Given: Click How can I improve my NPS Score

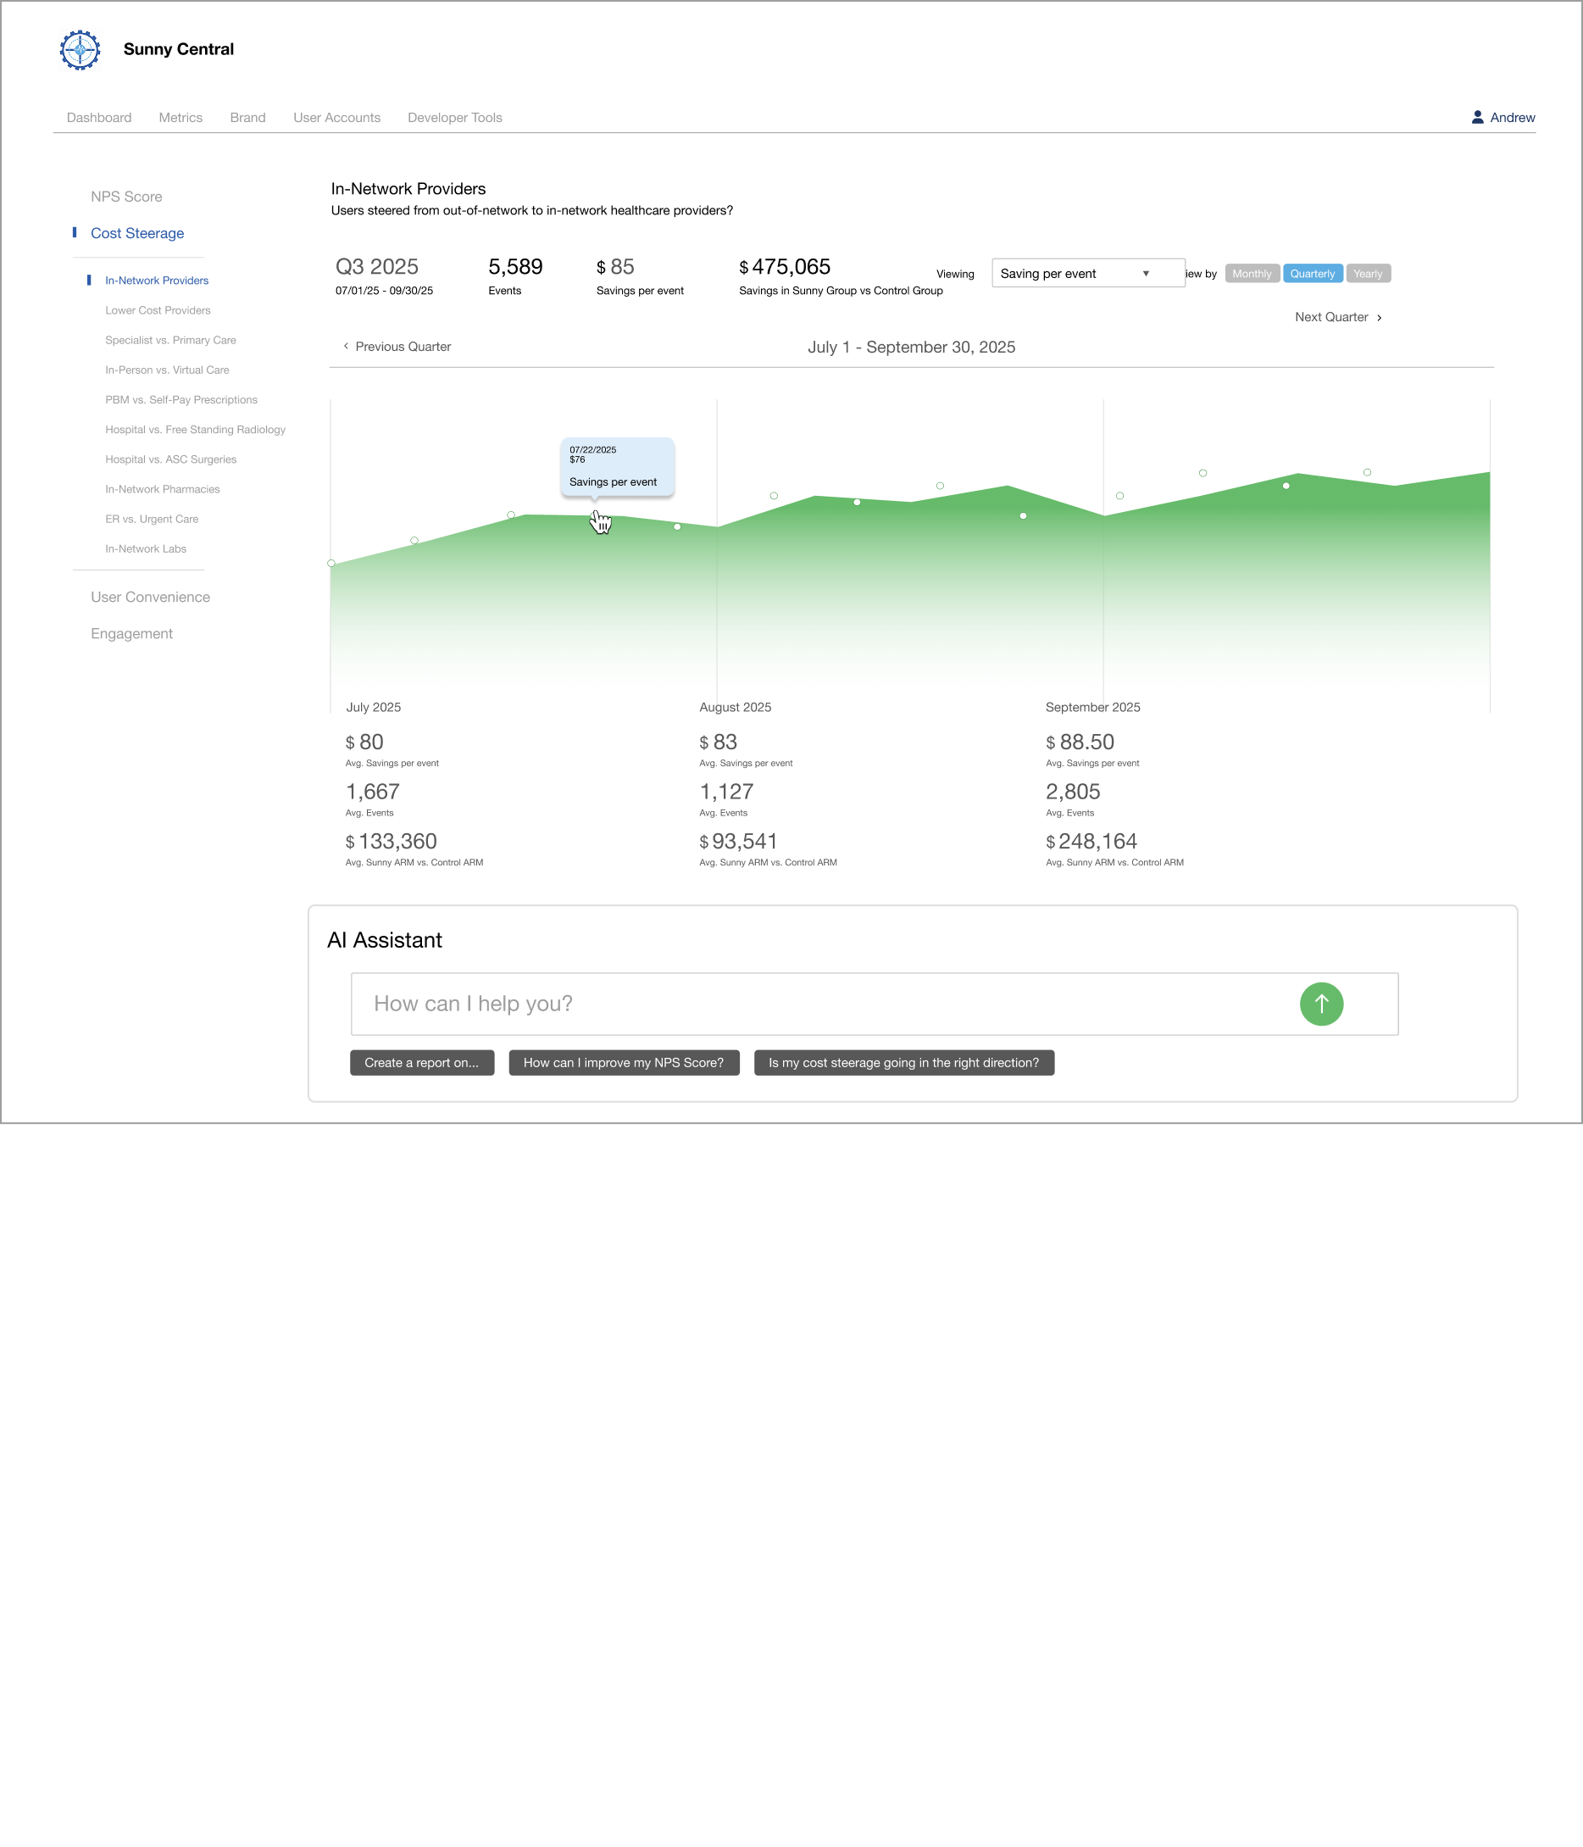Looking at the screenshot, I should pos(623,1063).
